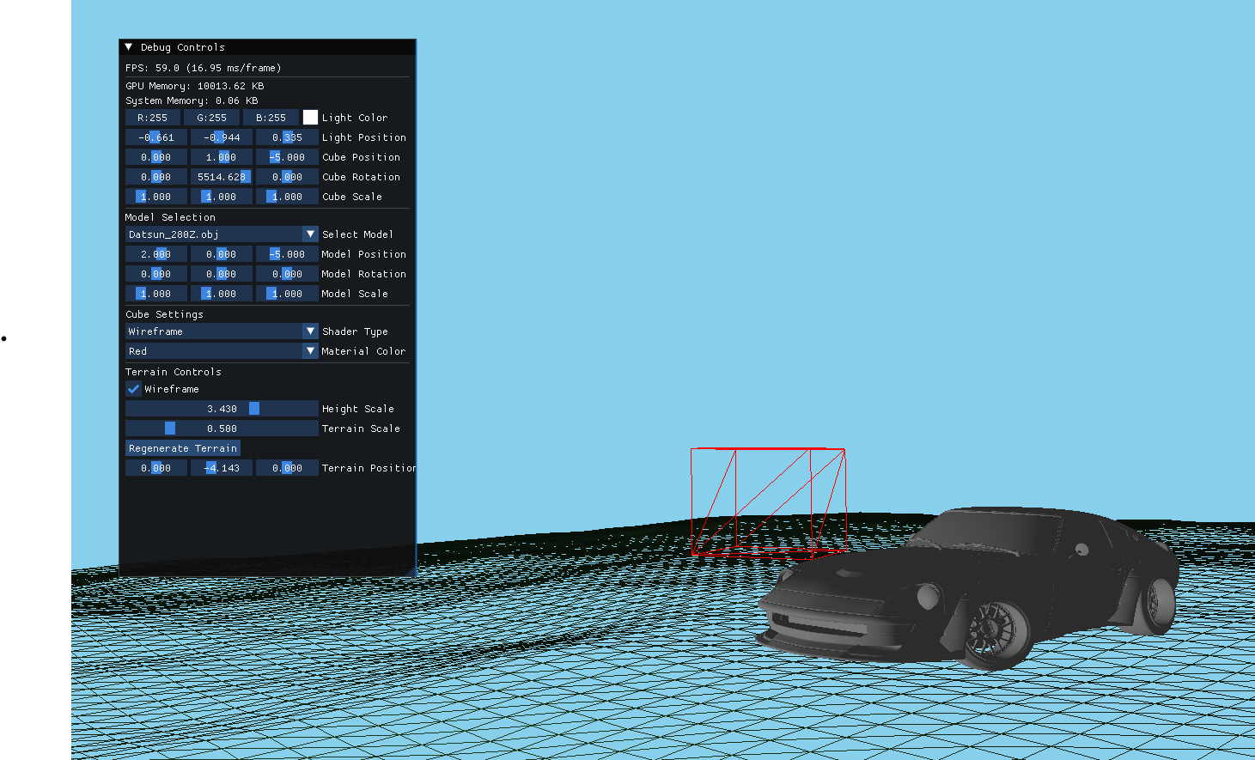This screenshot has height=760, width=1255.
Task: Open the Light Color white swatch
Action: [310, 117]
